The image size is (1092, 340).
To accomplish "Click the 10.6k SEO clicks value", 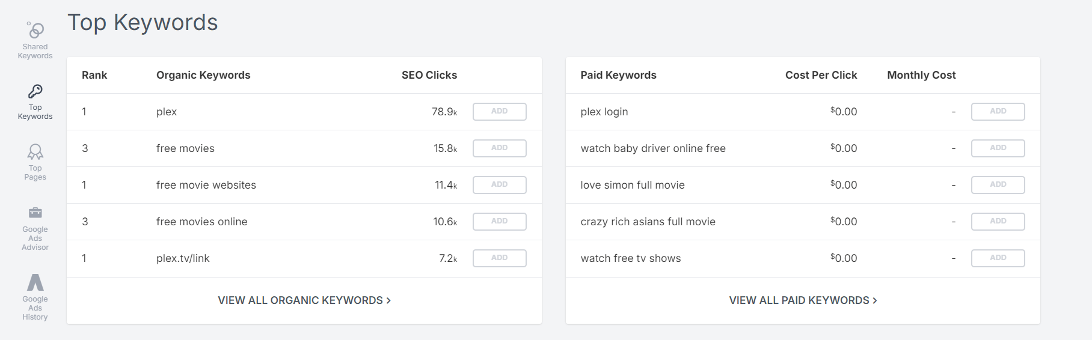I will coord(445,222).
